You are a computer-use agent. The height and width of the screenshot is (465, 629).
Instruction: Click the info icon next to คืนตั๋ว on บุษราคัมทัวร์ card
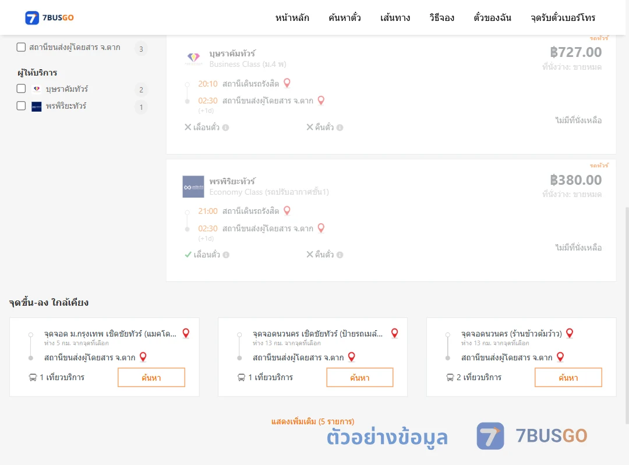pos(340,127)
